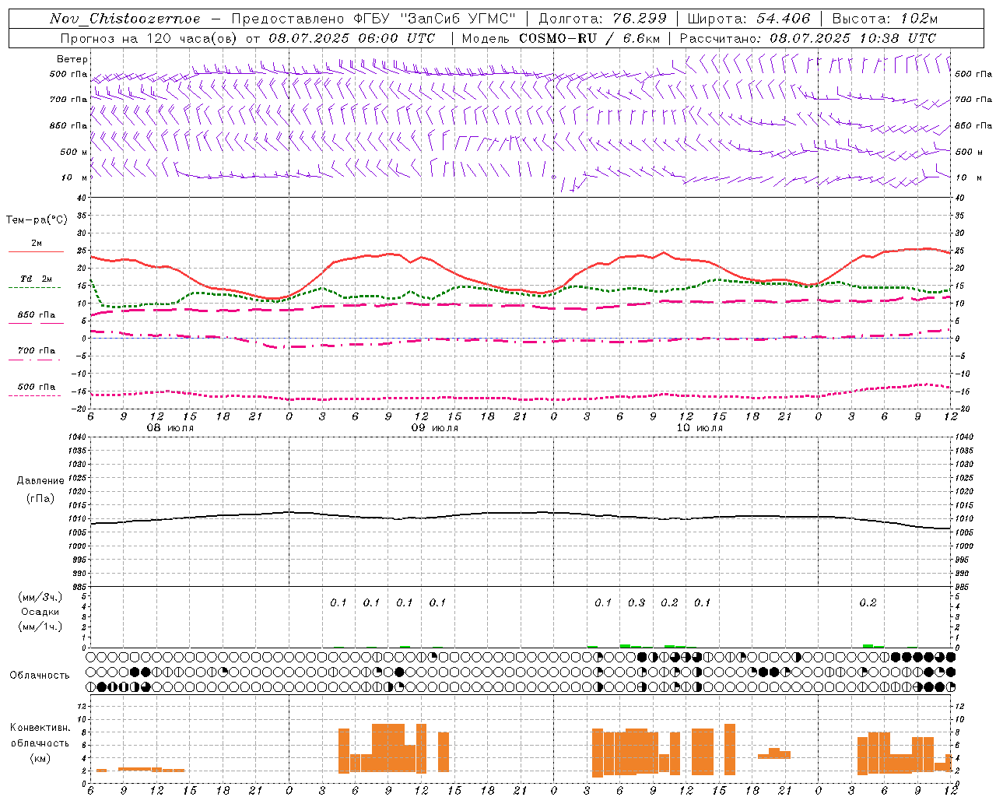Viewport: 996px width, 797px height.
Task: Select the forecast start time 08.07.2025 06:00 UTC
Action: click(x=352, y=38)
